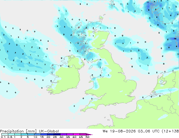Click the '50' legend scale label

87,137
